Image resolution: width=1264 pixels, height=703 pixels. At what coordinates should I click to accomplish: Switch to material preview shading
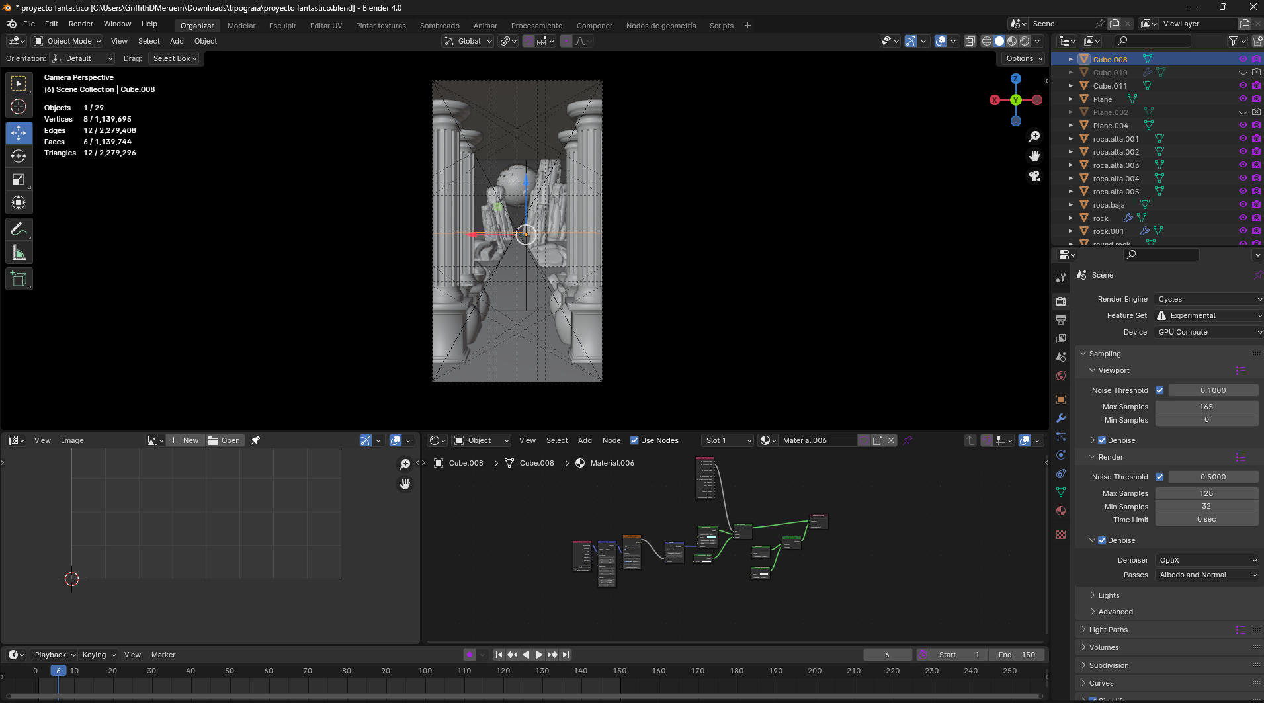(1012, 41)
